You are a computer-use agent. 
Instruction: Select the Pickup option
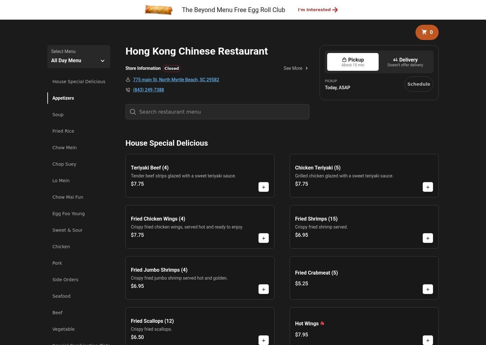point(353,62)
